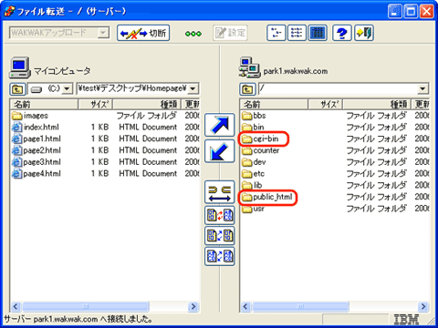The width and height of the screenshot is (438, 328).
Task: Sort local list by 種類 column
Action: [x=147, y=105]
